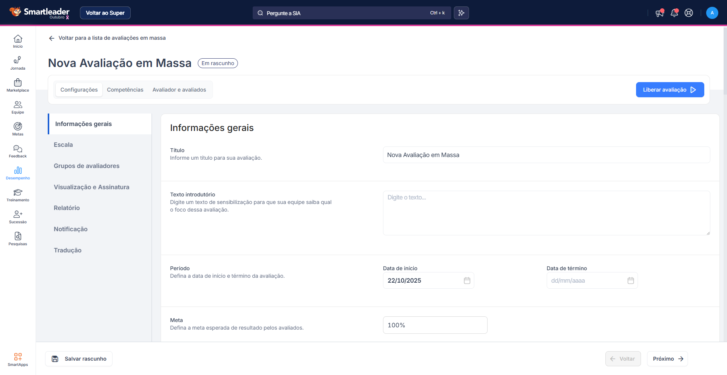The height and width of the screenshot is (375, 727).
Task: Open Feedback chat icon in sidebar
Action: [18, 151]
